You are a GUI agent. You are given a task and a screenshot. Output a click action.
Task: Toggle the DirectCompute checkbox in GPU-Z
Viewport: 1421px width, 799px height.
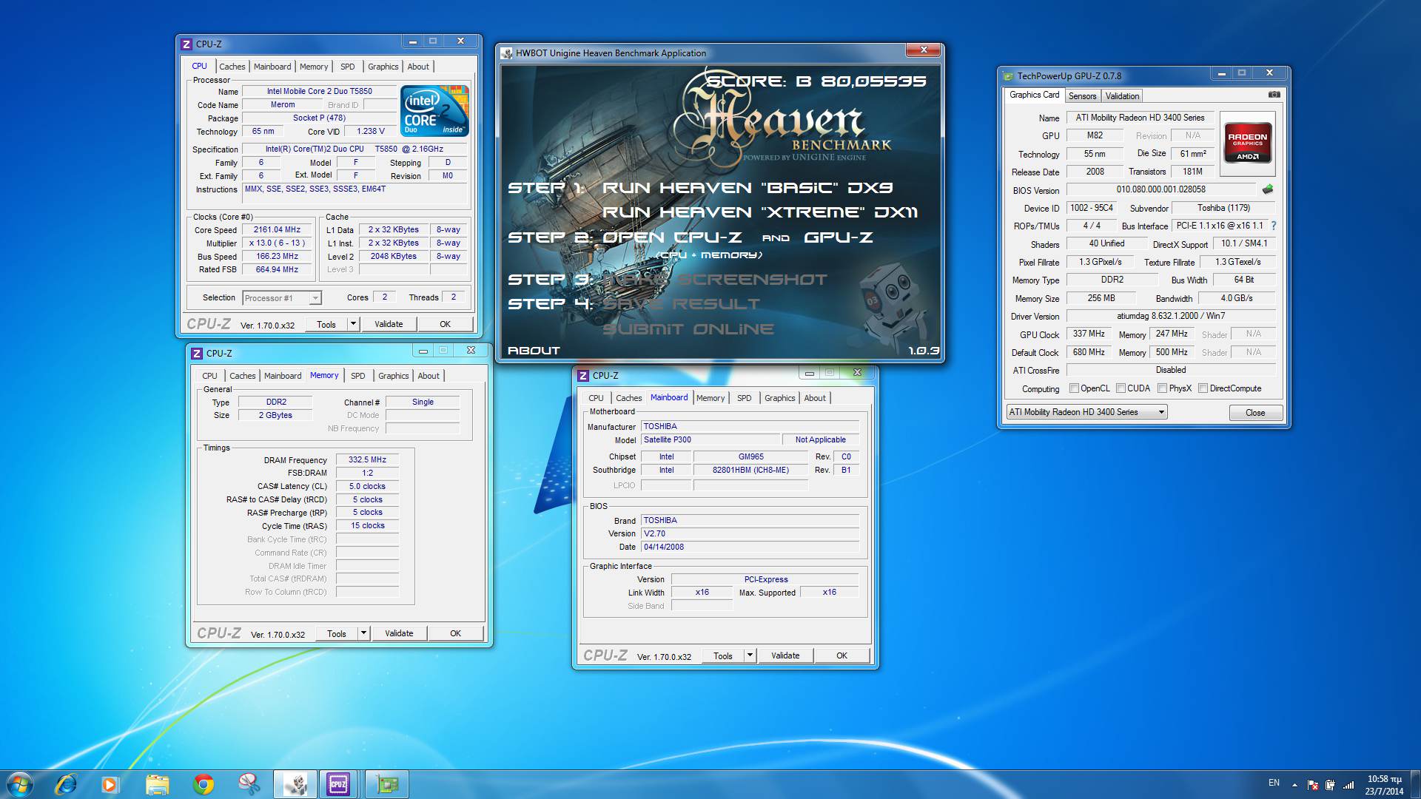tap(1203, 388)
